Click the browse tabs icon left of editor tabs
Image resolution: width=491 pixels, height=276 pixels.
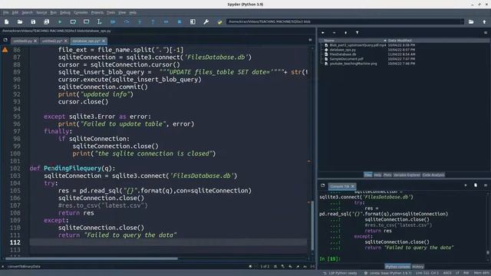tap(5, 40)
